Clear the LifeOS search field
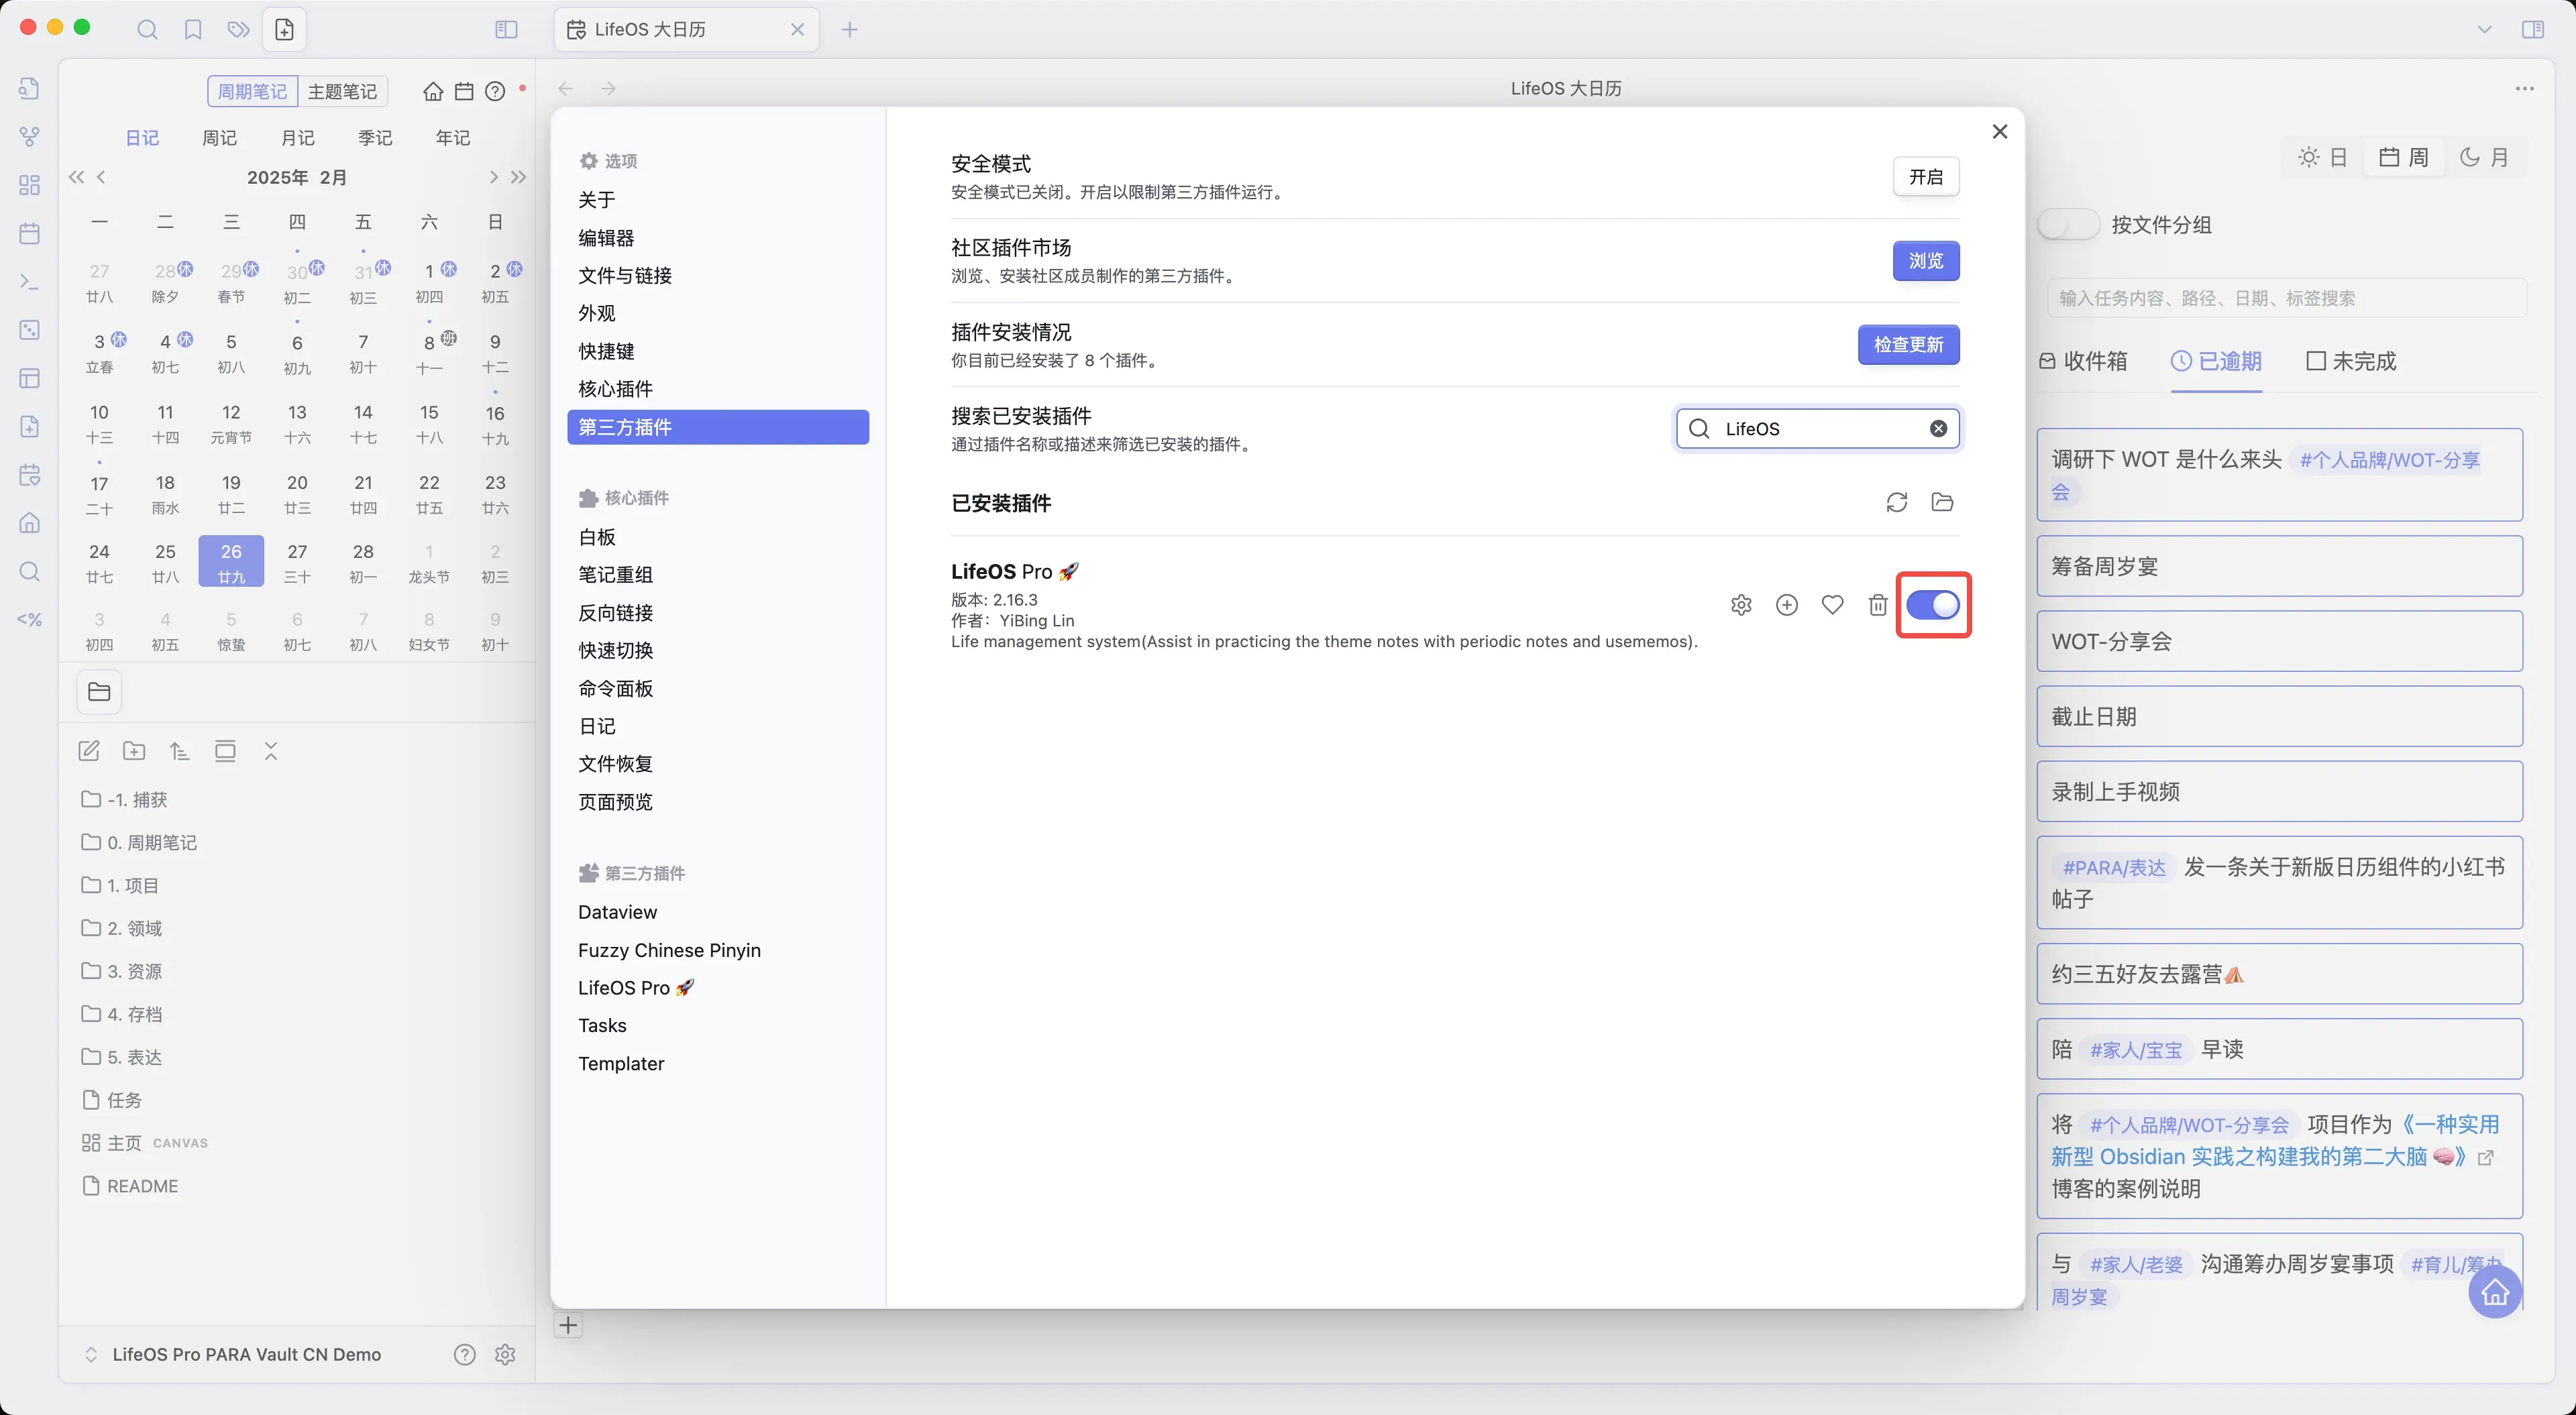 [1938, 429]
